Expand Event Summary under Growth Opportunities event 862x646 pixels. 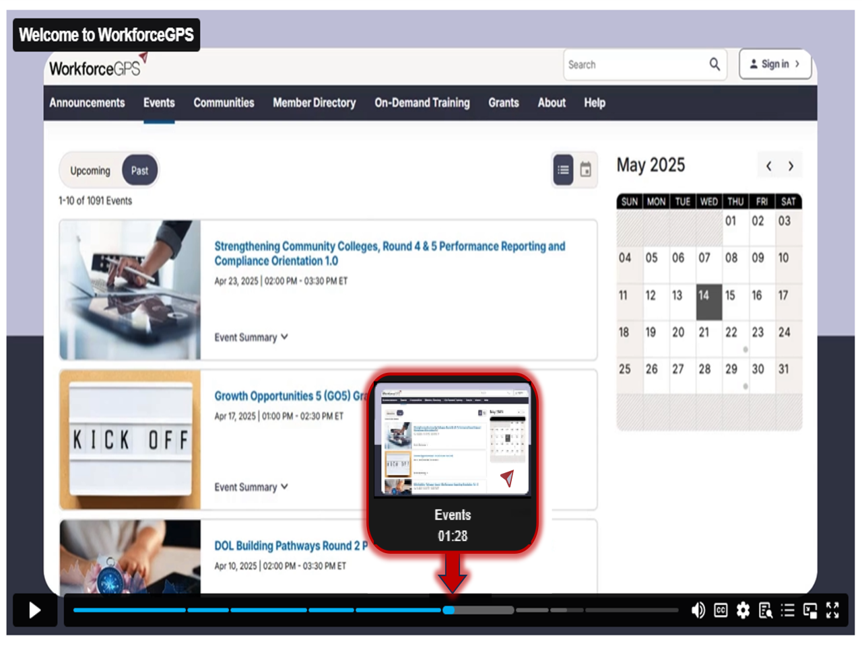251,487
